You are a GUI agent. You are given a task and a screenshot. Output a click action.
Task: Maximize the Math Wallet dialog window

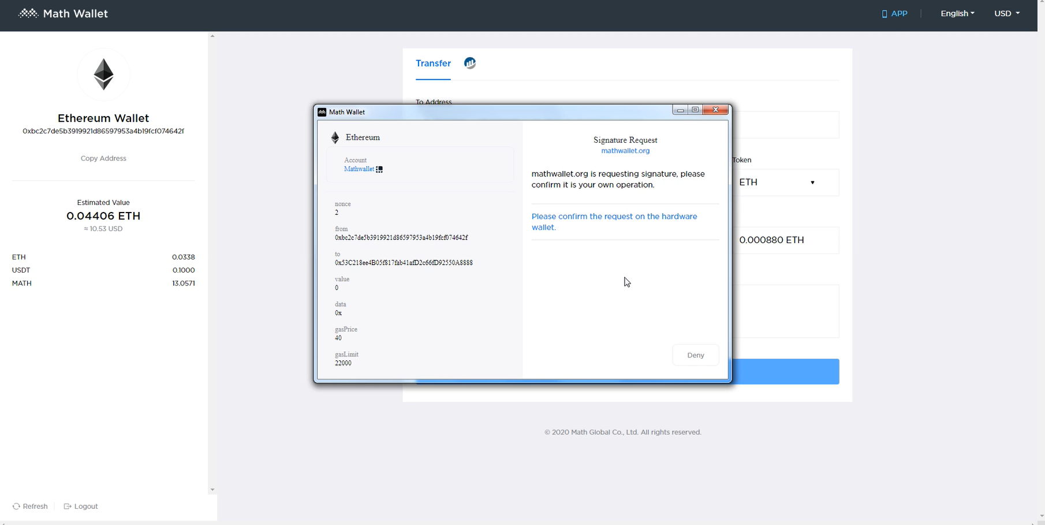[x=695, y=110]
